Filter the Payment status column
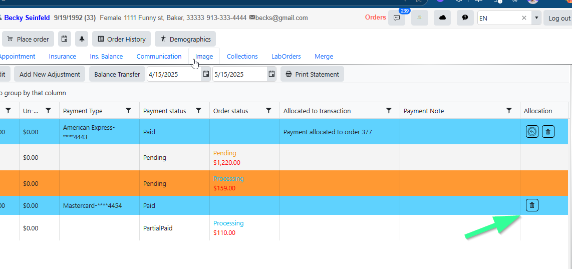Screen dimensions: 572x269 pyautogui.click(x=198, y=111)
